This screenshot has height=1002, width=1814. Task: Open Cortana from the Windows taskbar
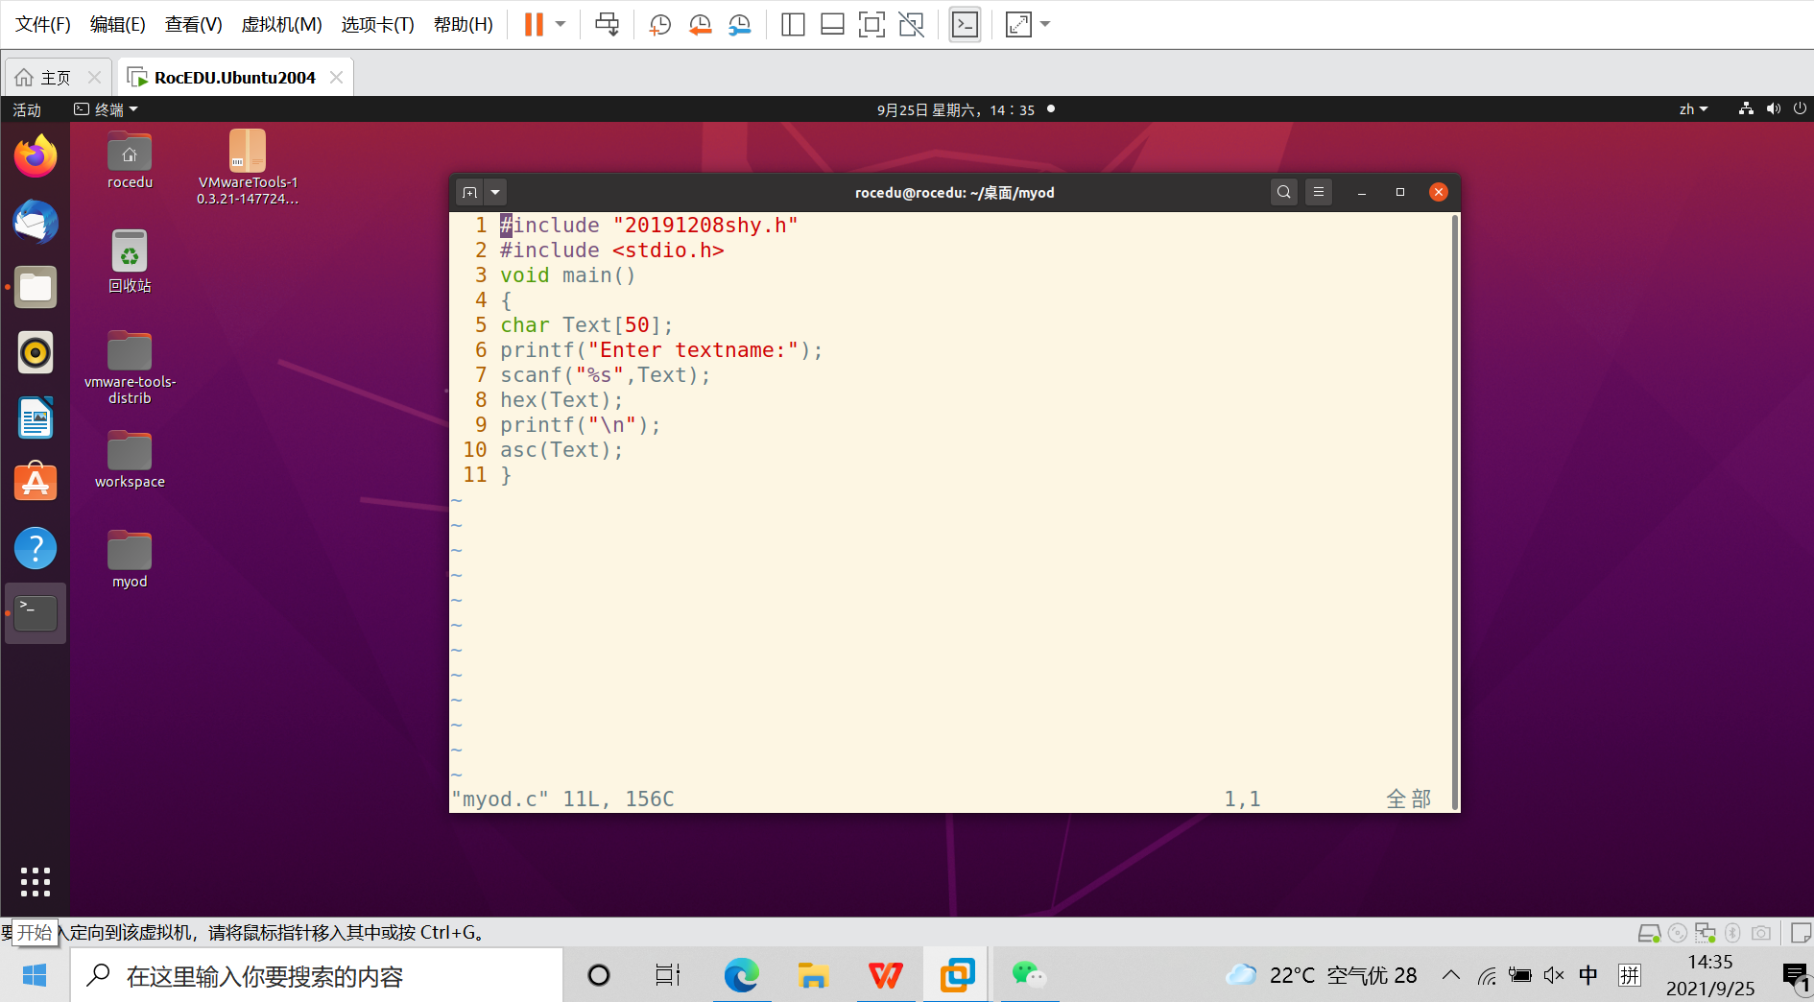tap(599, 976)
